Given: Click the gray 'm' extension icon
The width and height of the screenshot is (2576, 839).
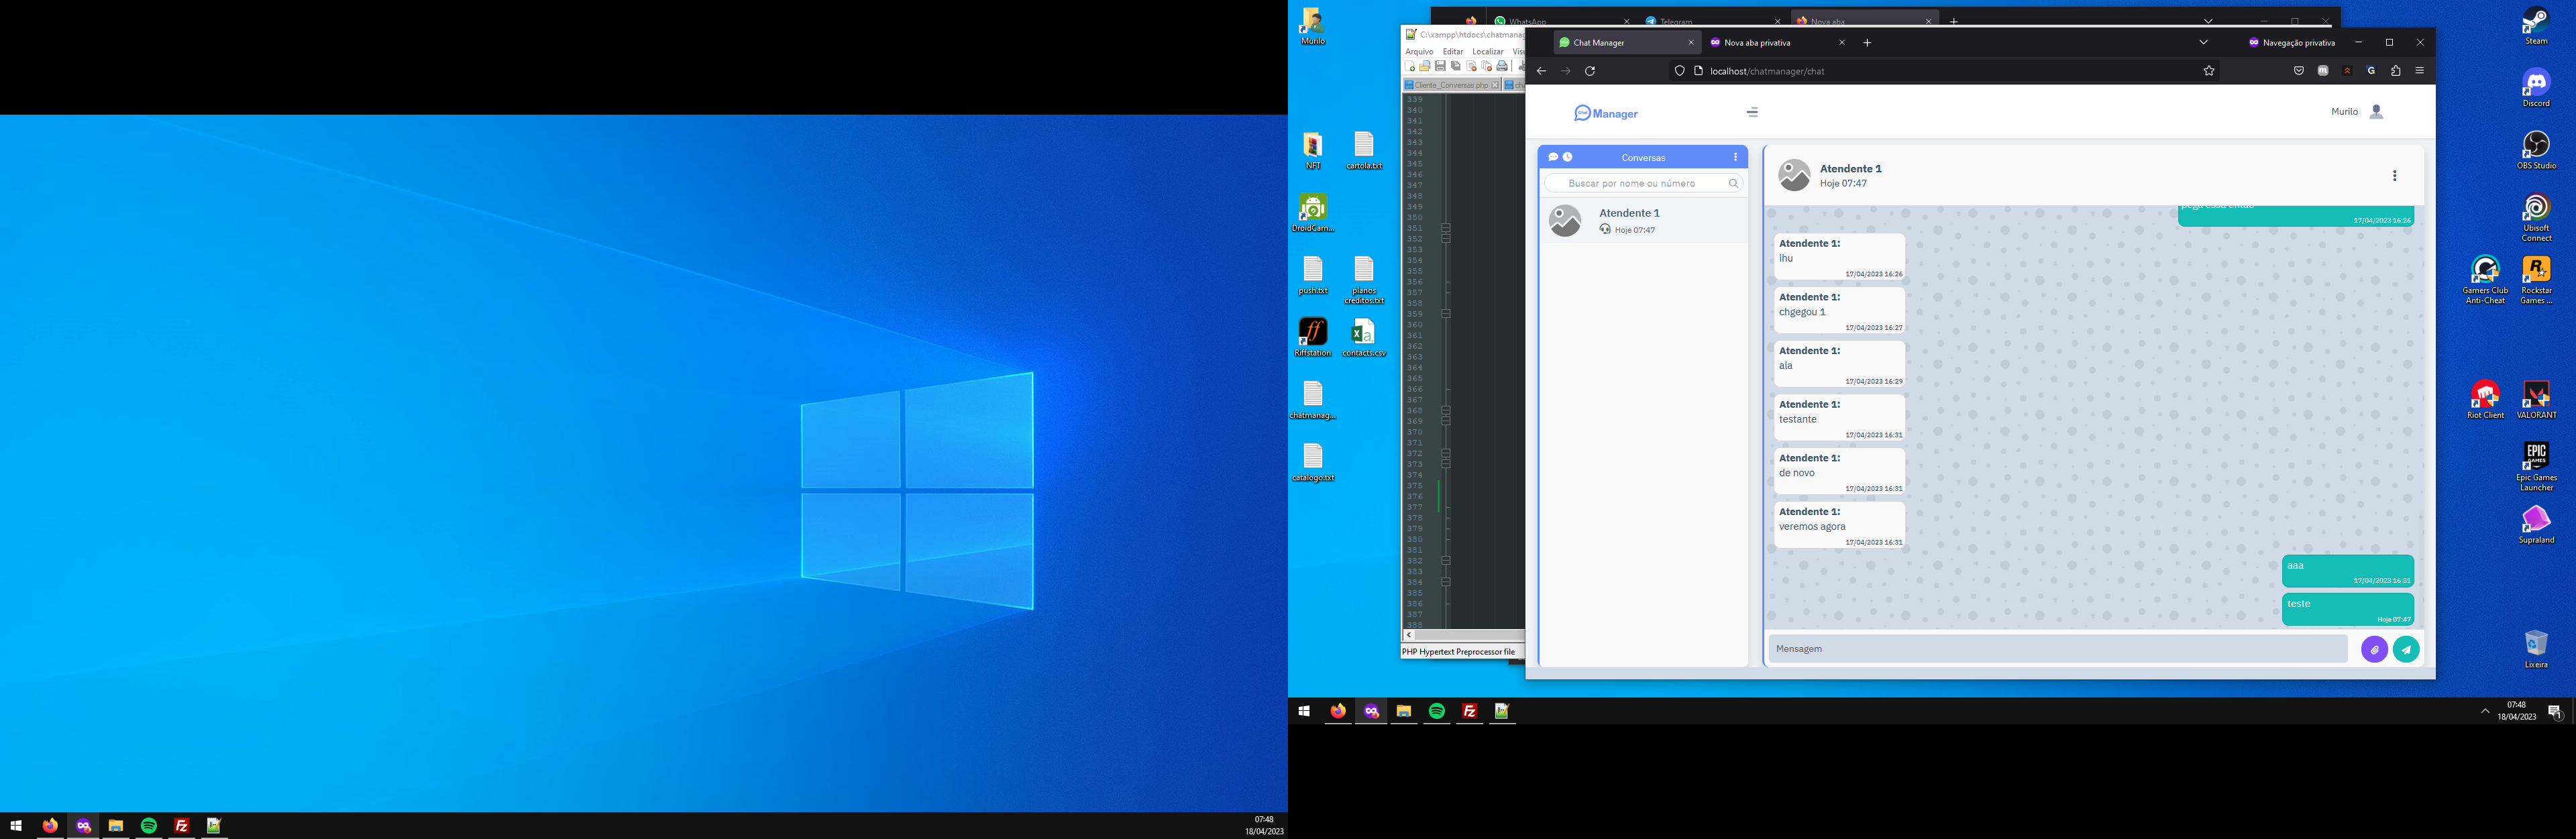Looking at the screenshot, I should click(2323, 71).
